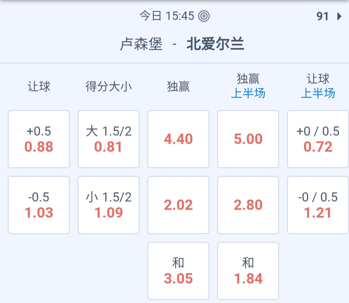Choose full-time win odds 2.02
Image resolution: width=349 pixels, height=303 pixels.
coord(178,205)
